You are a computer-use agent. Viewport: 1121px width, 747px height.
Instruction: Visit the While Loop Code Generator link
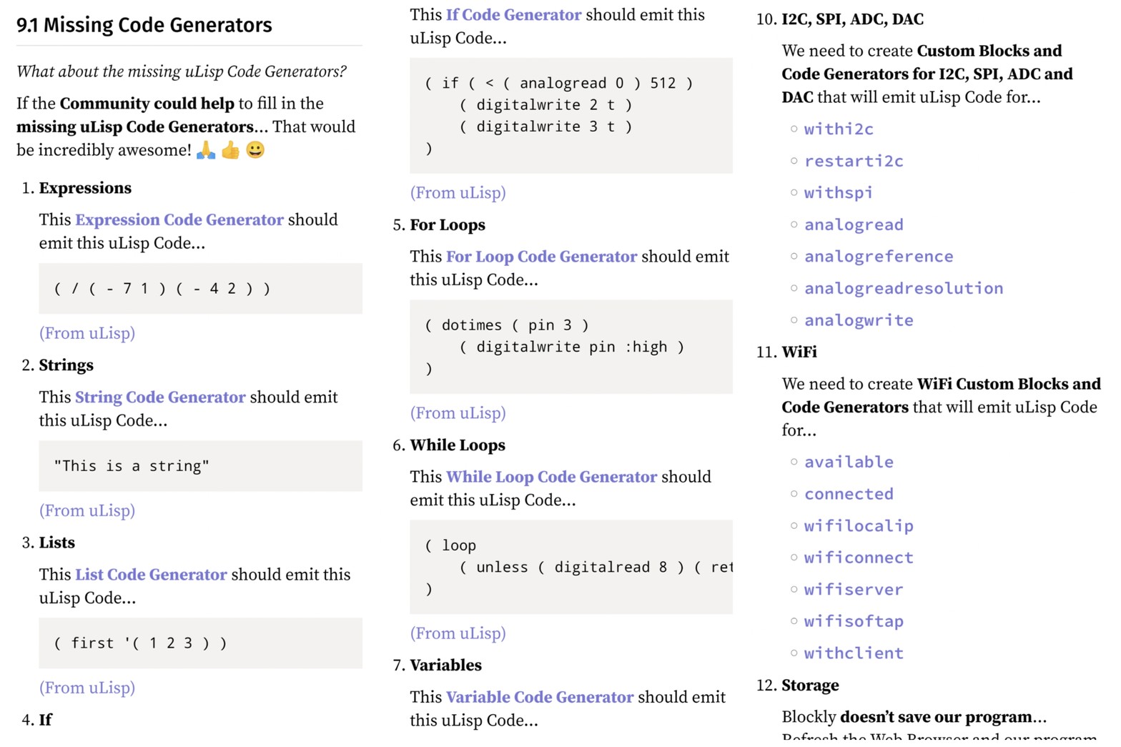[551, 477]
